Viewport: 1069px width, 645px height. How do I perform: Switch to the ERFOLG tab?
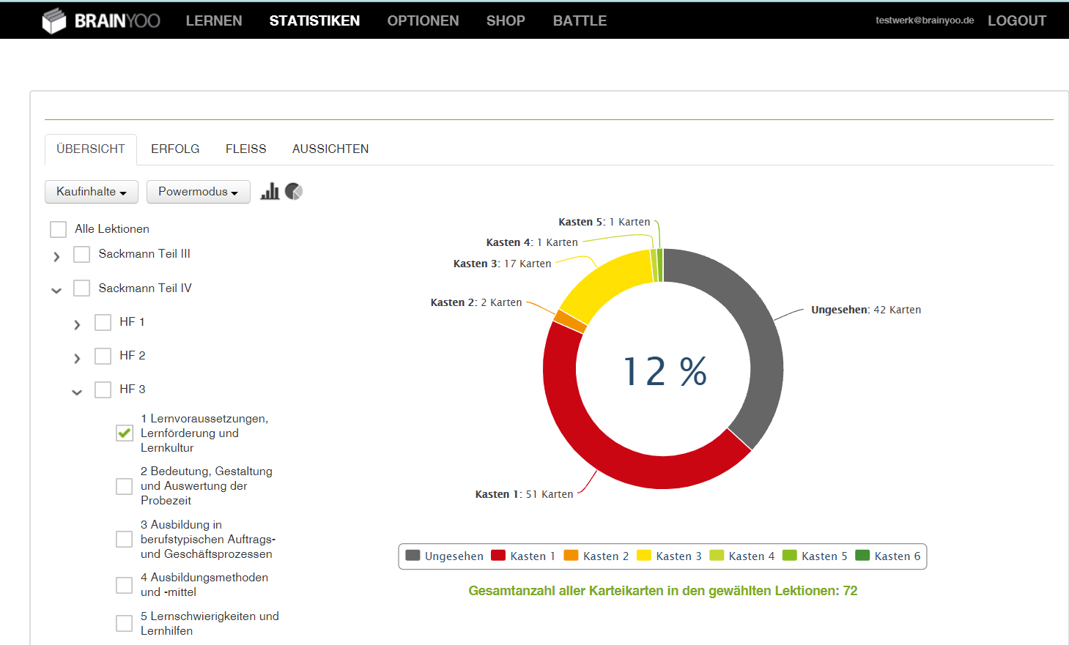(175, 149)
